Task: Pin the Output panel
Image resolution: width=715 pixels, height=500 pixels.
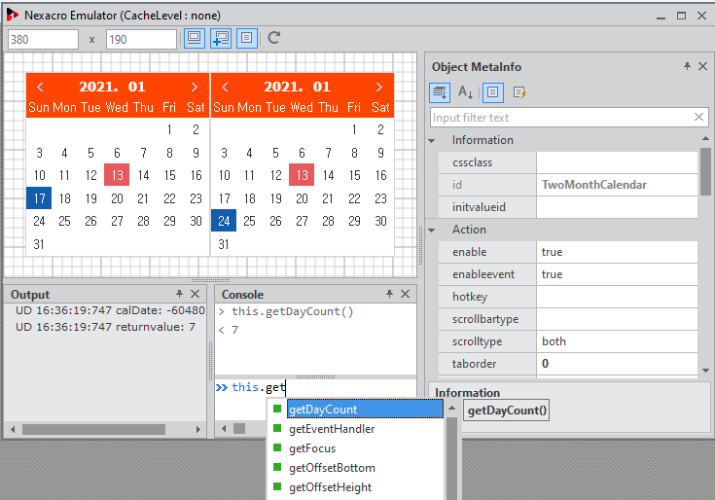Action: [x=179, y=294]
